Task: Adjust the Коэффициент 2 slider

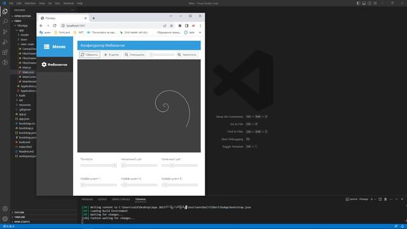Action: (x=139, y=185)
